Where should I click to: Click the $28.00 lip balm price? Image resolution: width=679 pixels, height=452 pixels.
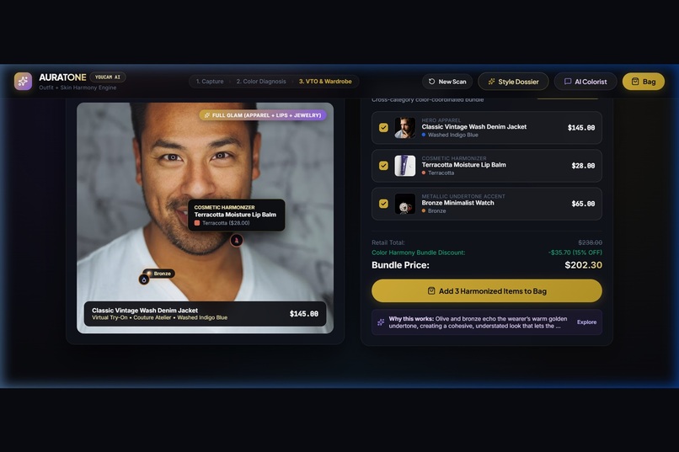click(x=583, y=166)
